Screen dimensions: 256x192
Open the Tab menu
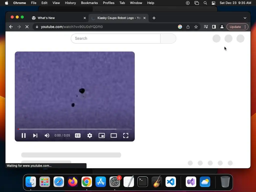(122, 3)
